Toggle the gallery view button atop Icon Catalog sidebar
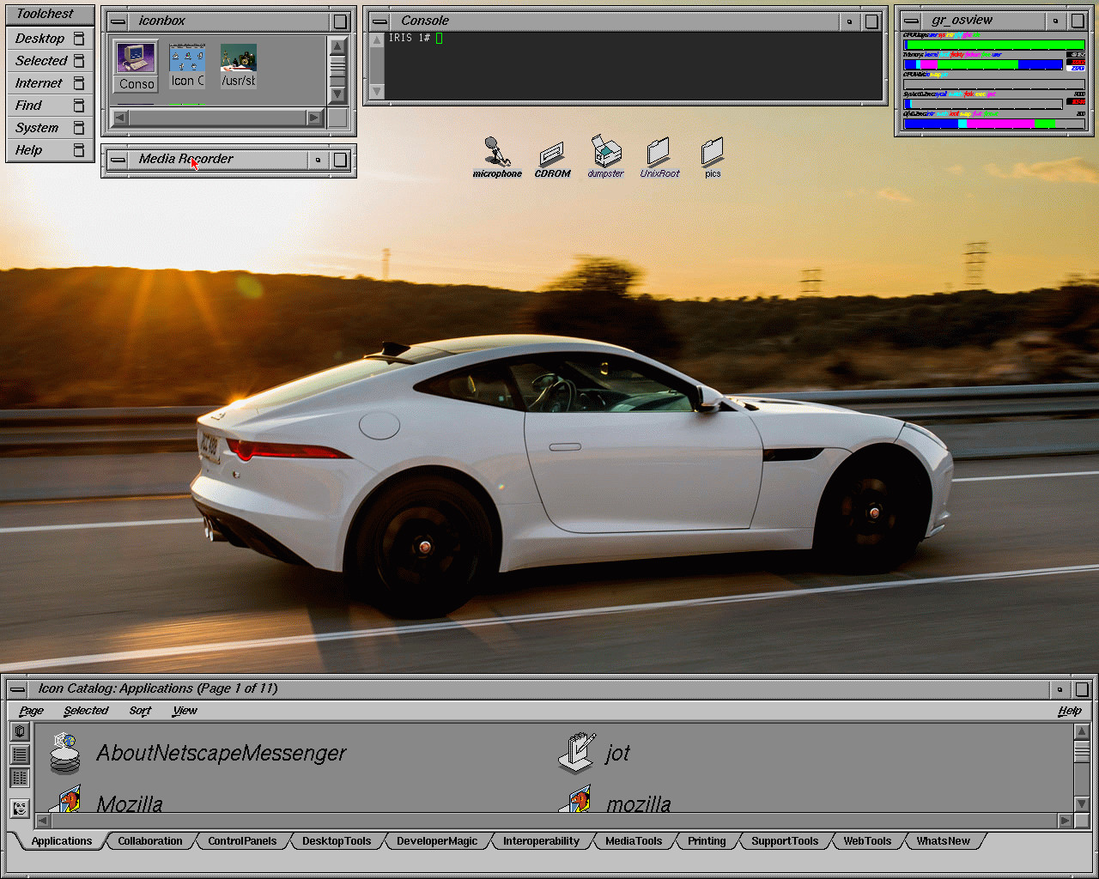This screenshot has height=879, width=1099. (x=20, y=731)
